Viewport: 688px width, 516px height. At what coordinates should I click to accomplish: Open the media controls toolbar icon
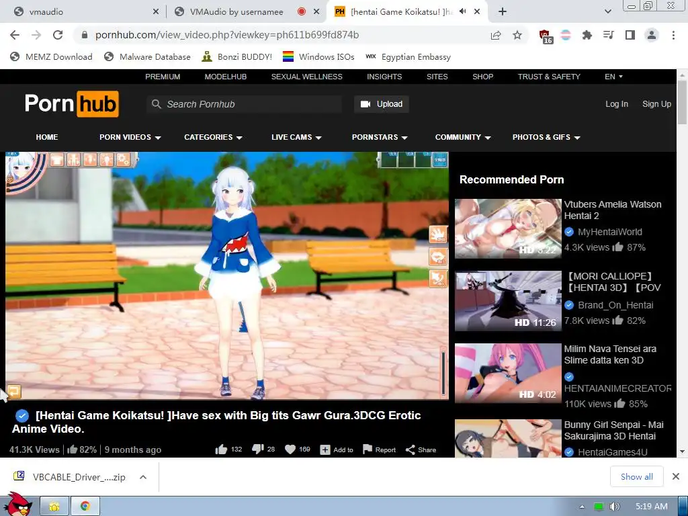point(609,35)
